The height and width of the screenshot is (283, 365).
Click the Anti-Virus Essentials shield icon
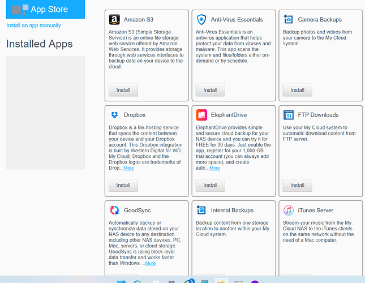coord(201,19)
